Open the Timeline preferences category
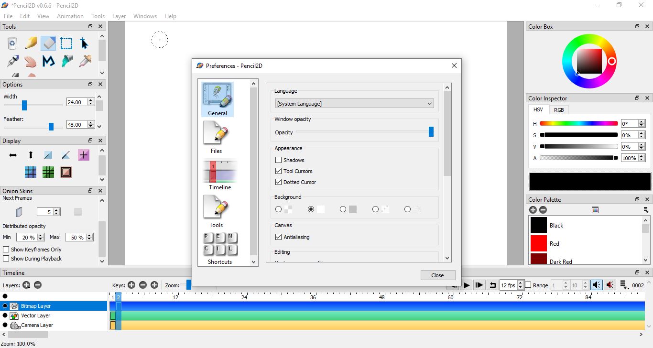The width and height of the screenshot is (653, 348). tap(220, 174)
